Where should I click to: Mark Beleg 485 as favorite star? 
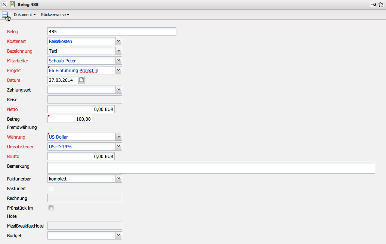coord(381,4)
